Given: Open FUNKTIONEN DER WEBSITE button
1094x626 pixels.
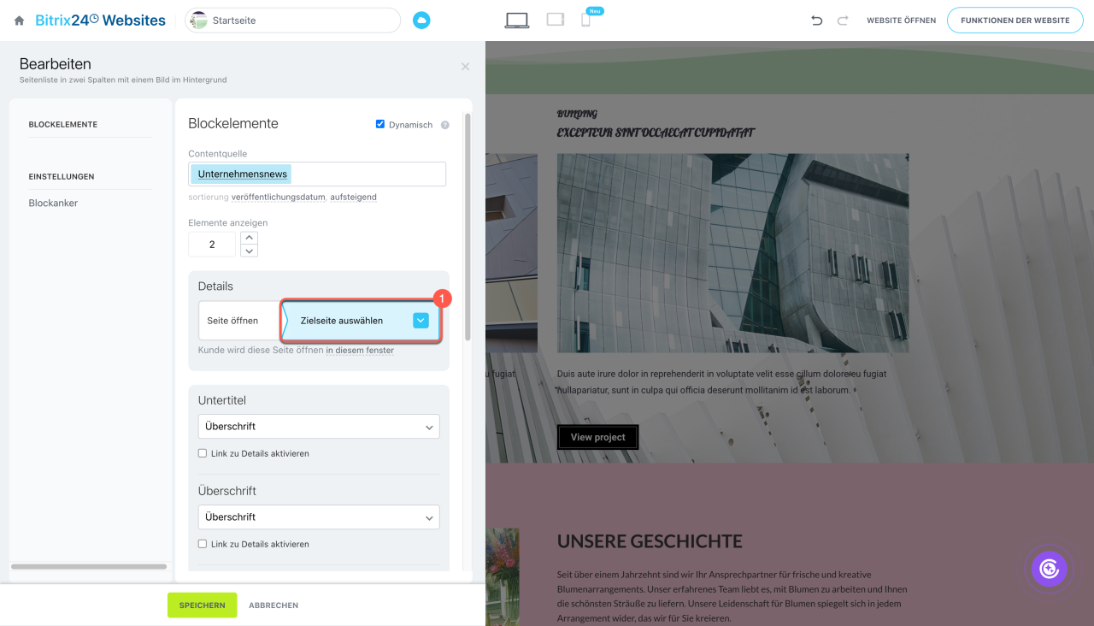Looking at the screenshot, I should click(x=1015, y=21).
